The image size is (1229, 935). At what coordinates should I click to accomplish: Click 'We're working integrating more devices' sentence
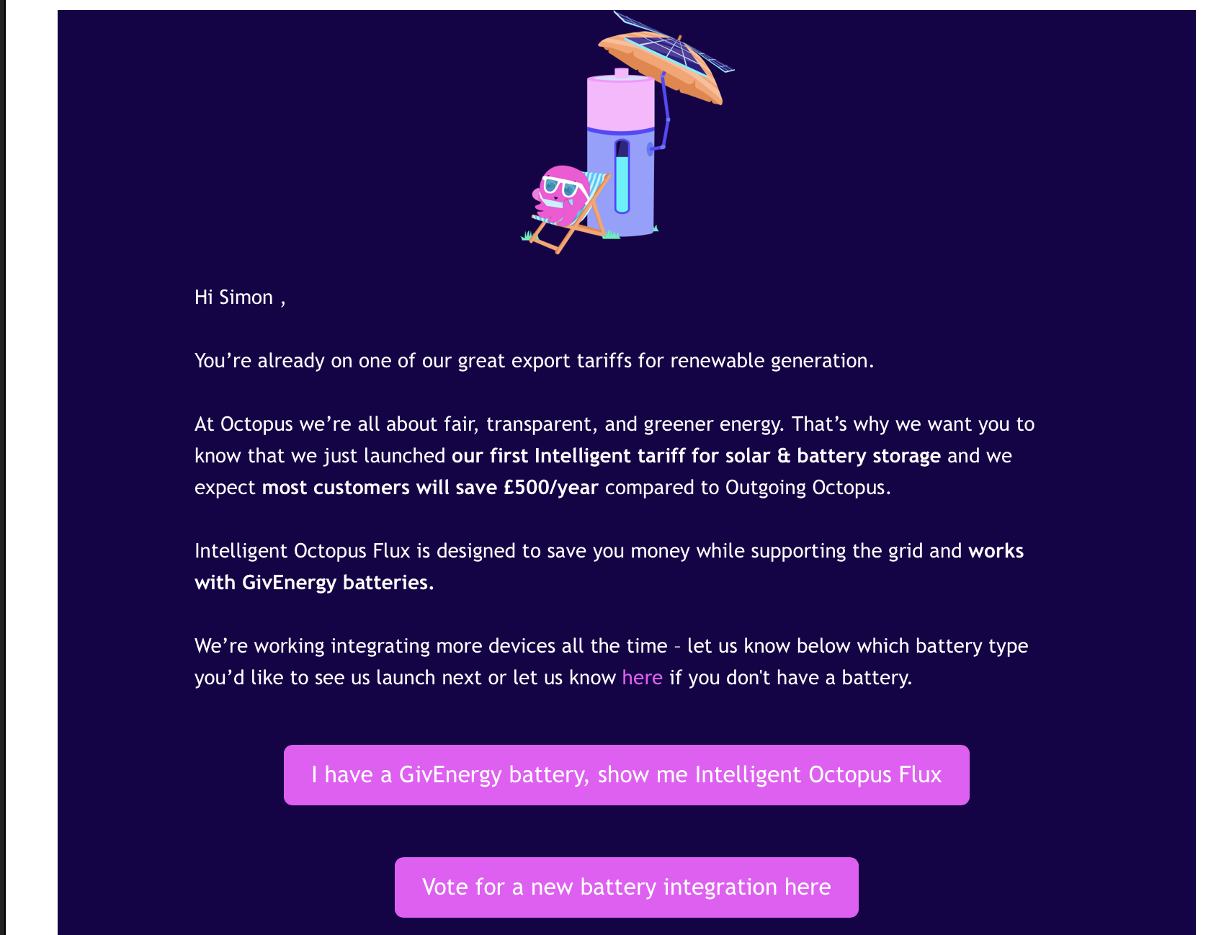point(431,646)
